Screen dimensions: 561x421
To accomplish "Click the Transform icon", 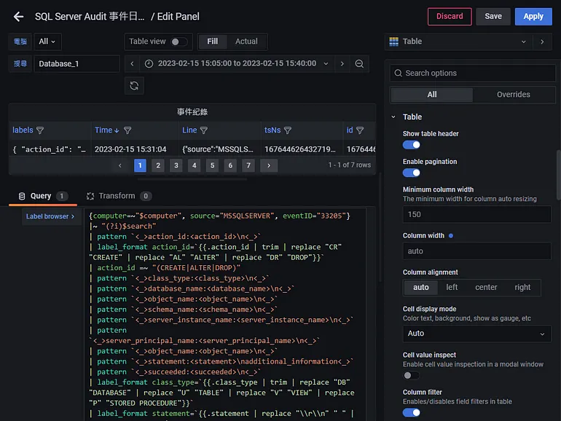I will pyautogui.click(x=90, y=196).
